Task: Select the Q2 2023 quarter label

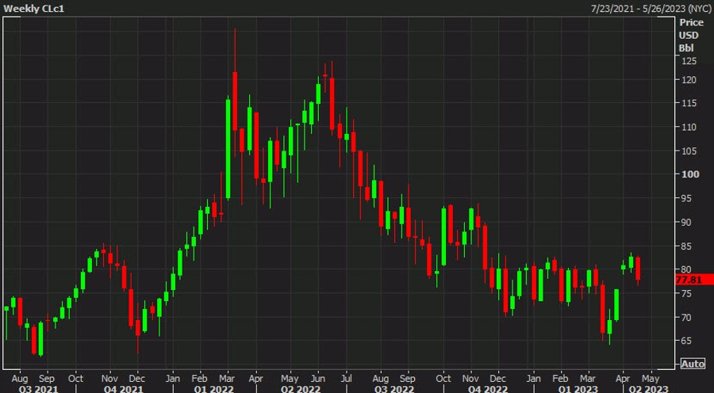Action: point(651,388)
